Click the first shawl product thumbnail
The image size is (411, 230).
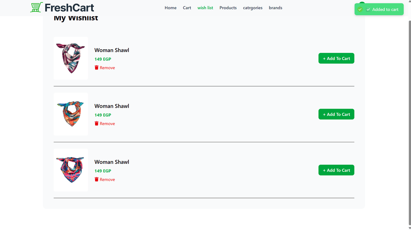71,58
